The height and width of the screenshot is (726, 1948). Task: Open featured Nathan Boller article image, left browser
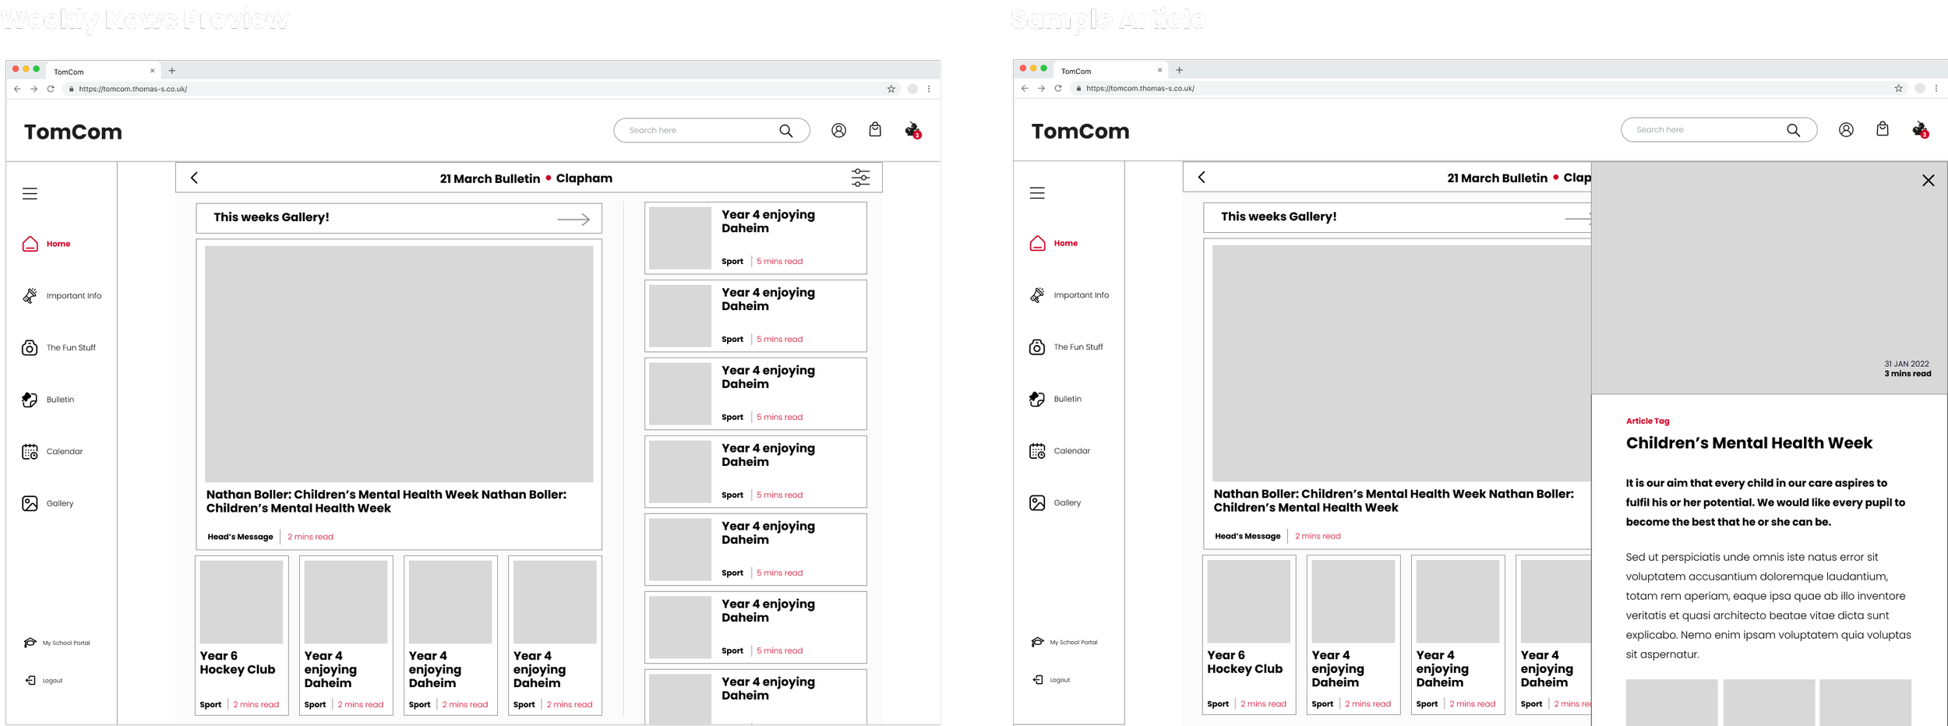pyautogui.click(x=399, y=364)
